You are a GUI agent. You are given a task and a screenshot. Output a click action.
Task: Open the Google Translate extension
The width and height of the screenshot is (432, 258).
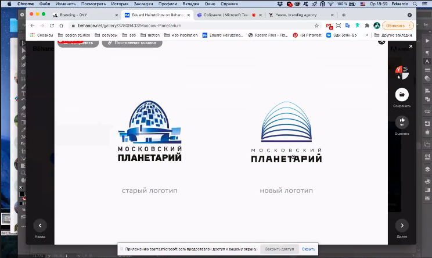348,26
